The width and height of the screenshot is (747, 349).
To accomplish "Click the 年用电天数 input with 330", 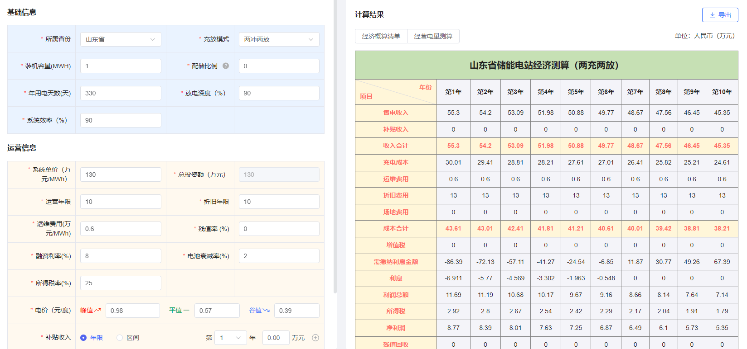I will pyautogui.click(x=121, y=93).
